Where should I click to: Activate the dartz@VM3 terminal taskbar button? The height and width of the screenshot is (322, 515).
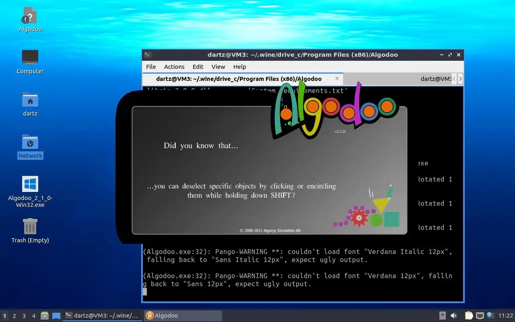click(103, 316)
